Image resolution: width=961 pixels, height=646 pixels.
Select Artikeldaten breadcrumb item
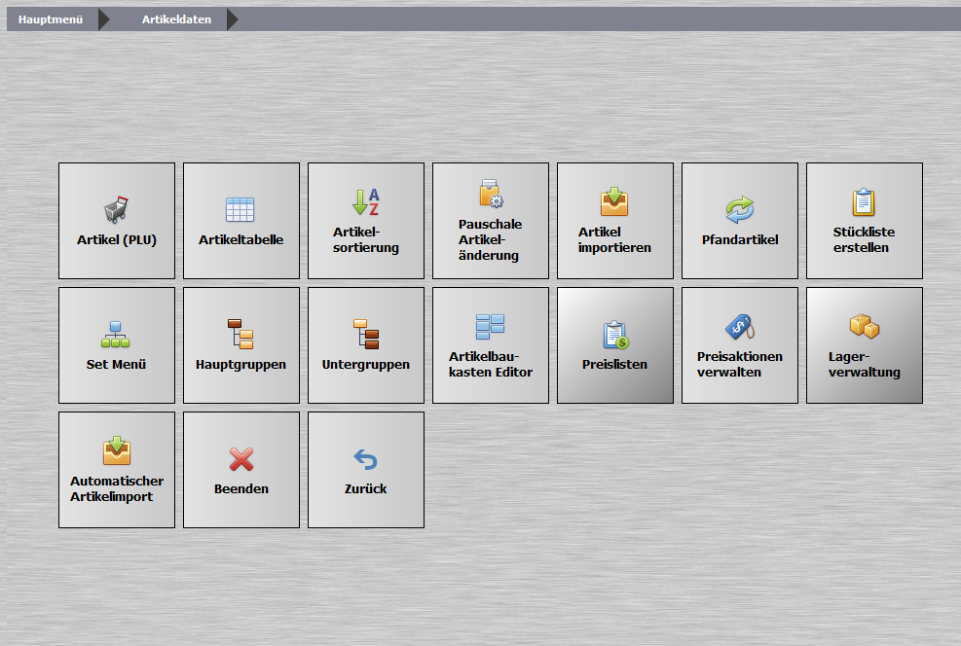point(176,19)
